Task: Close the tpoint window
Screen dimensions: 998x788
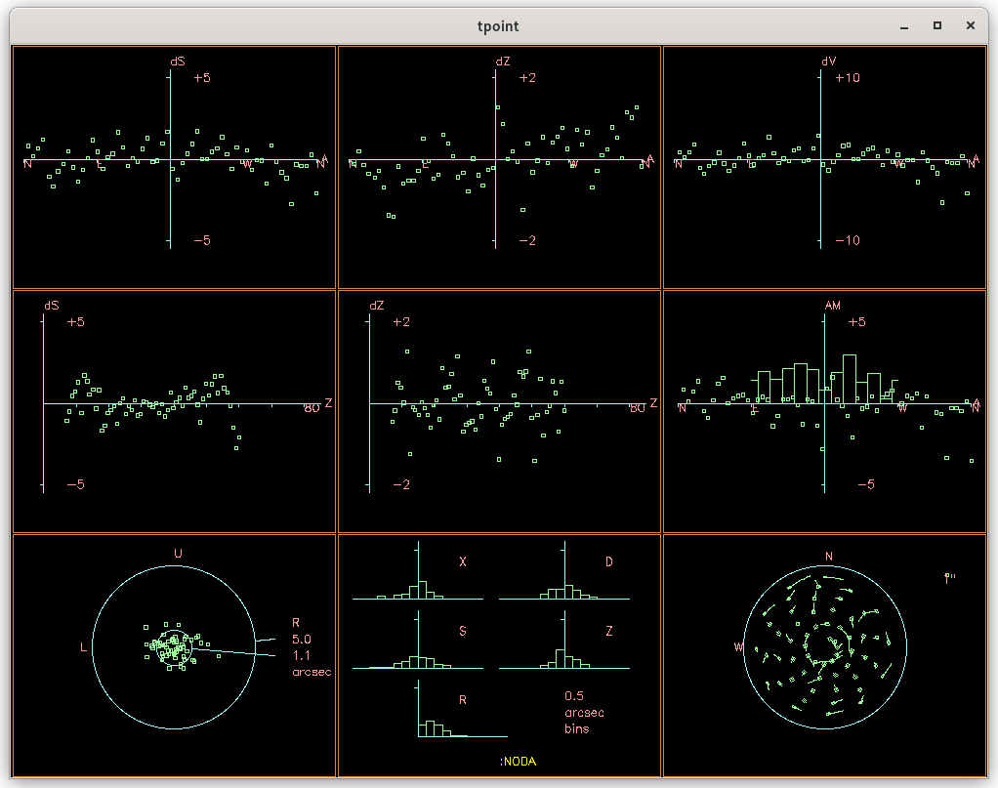Action: coord(970,25)
